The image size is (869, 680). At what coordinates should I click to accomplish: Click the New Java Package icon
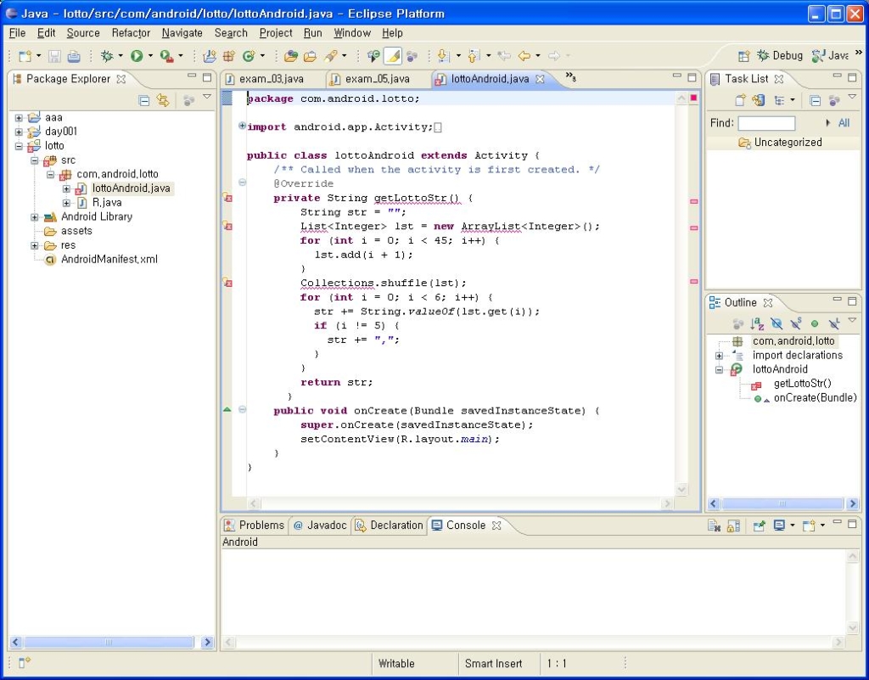[x=228, y=55]
